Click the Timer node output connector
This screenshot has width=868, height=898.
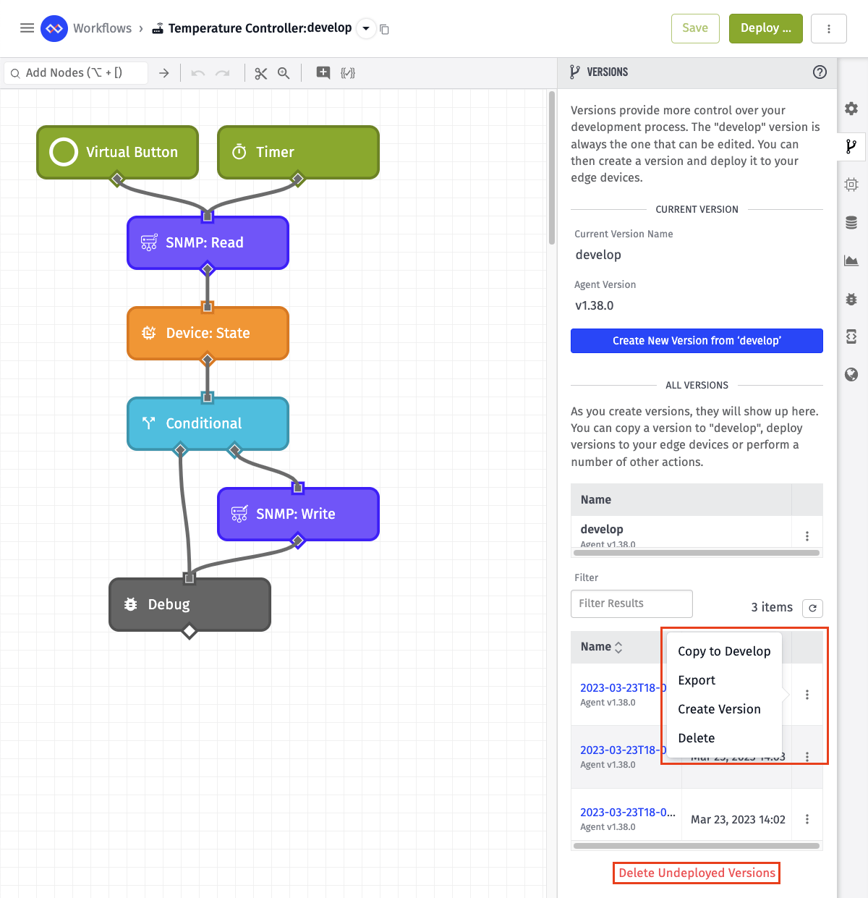pos(297,179)
